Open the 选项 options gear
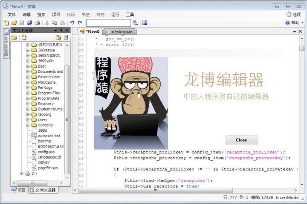 [293, 14]
